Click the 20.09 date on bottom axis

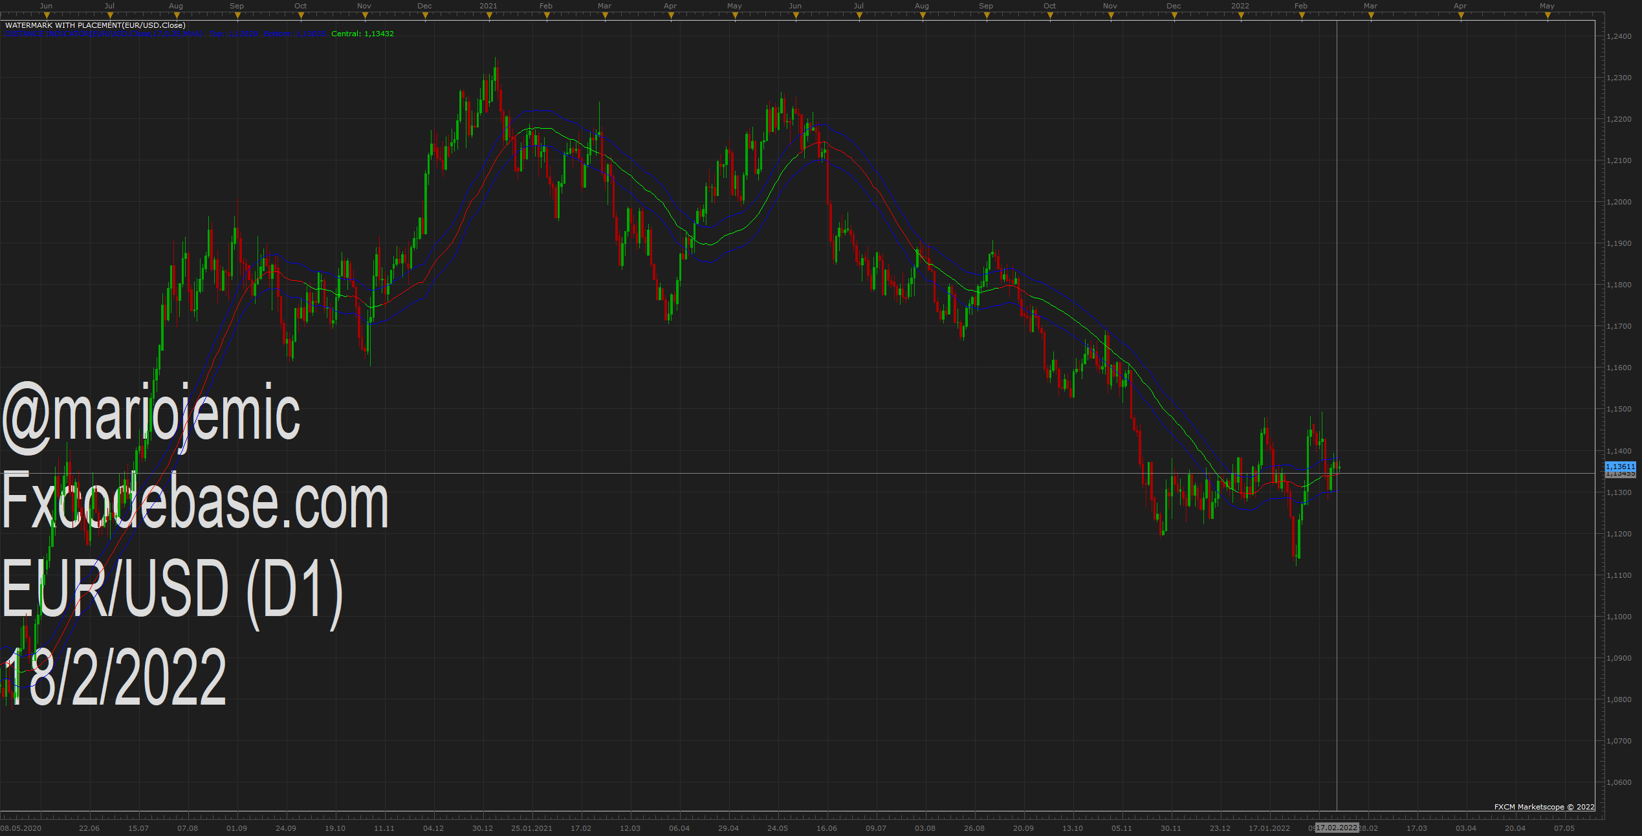click(x=1024, y=828)
